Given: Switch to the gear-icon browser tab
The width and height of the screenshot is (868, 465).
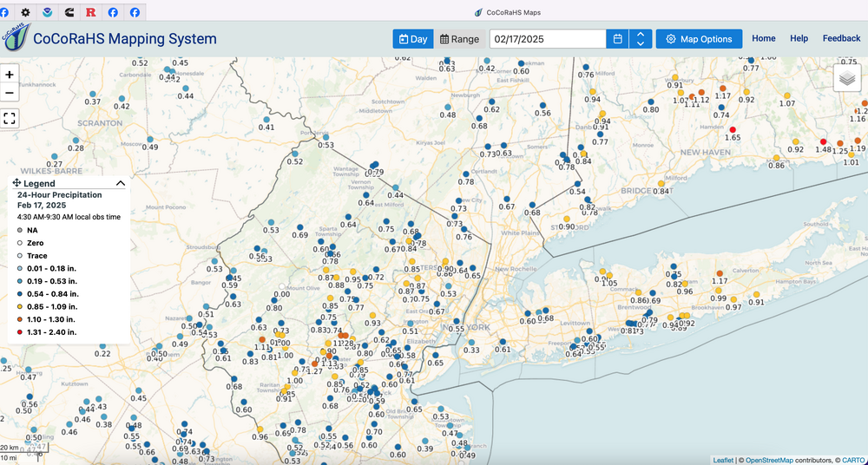Looking at the screenshot, I should coord(25,12).
